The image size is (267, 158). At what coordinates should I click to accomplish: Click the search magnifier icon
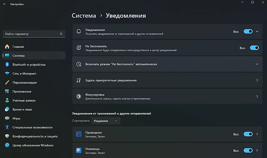pos(61,34)
